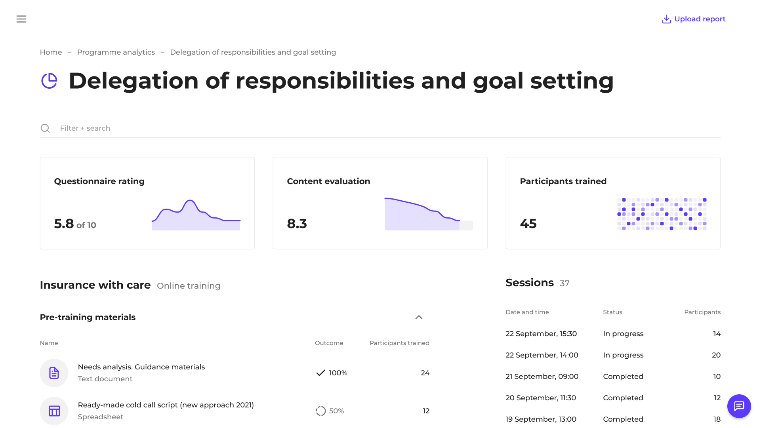Click the Participants trained dot grid
Image resolution: width=761 pixels, height=428 pixels.
tap(662, 214)
